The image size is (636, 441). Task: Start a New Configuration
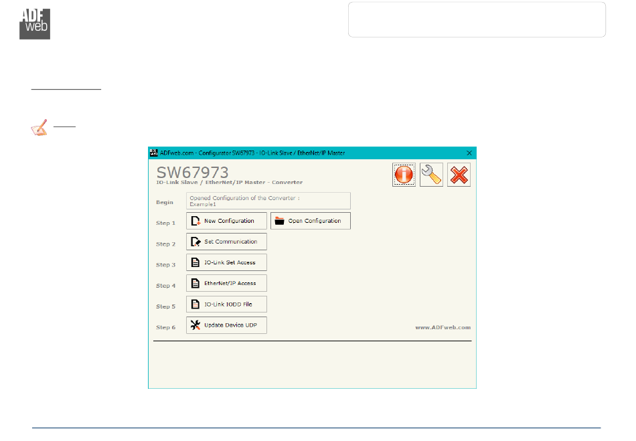226,221
